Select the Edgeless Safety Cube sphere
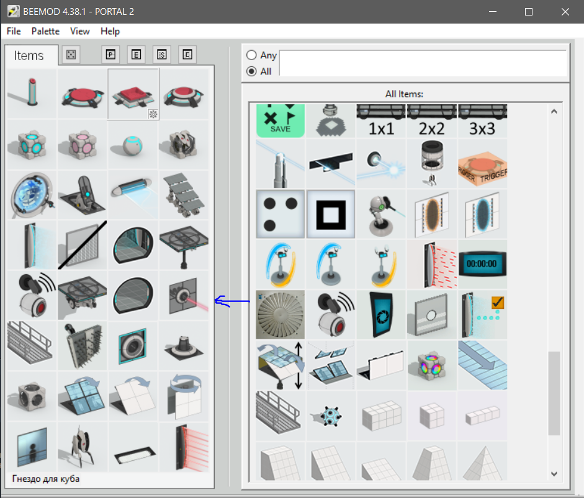Image resolution: width=584 pixels, height=498 pixels. [x=133, y=145]
